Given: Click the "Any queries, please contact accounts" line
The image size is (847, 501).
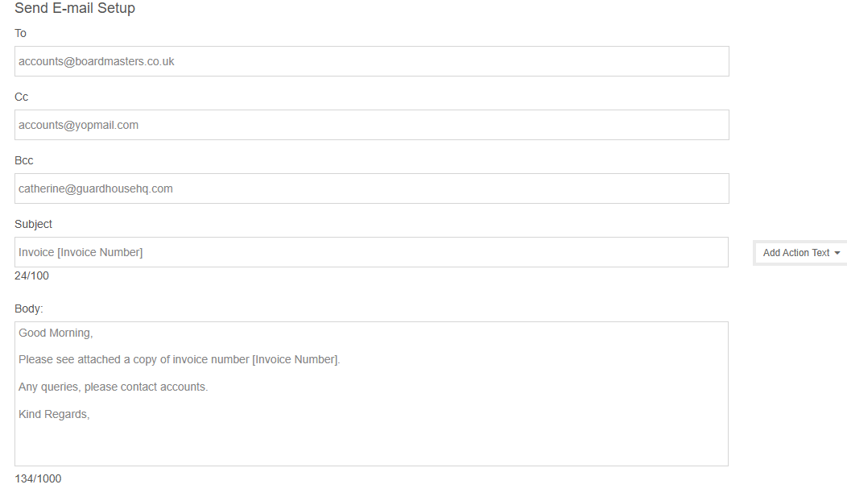Looking at the screenshot, I should point(113,387).
